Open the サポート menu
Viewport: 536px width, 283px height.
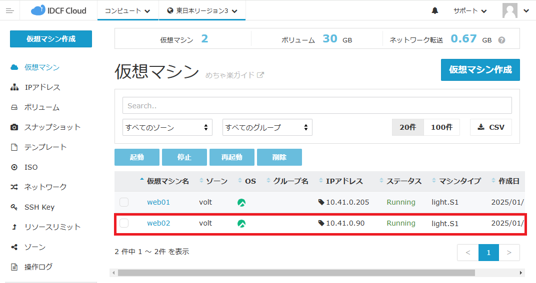(469, 10)
